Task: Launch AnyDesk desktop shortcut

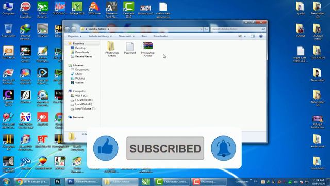Action: [43, 119]
